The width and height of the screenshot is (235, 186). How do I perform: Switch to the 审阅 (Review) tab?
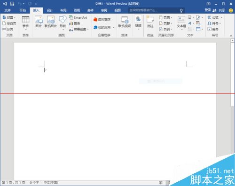coord(104,10)
